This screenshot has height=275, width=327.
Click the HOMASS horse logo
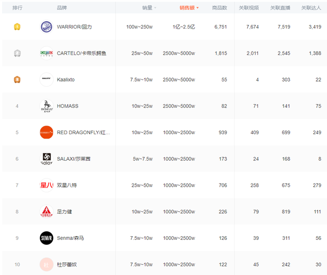pyautogui.click(x=46, y=106)
